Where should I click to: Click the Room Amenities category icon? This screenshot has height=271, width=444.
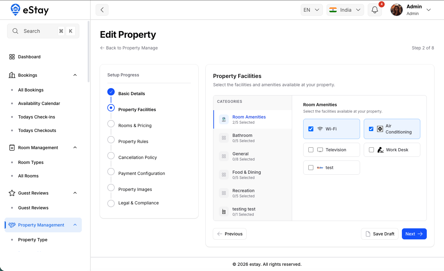tap(224, 119)
